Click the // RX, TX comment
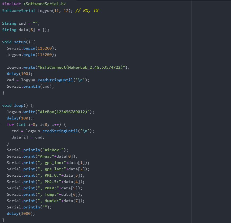Image resolution: width=231 pixels, height=223 pixels. click(x=87, y=11)
